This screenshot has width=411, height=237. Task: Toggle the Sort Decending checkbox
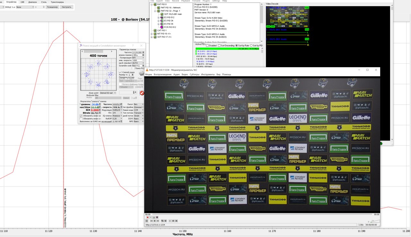point(219,46)
